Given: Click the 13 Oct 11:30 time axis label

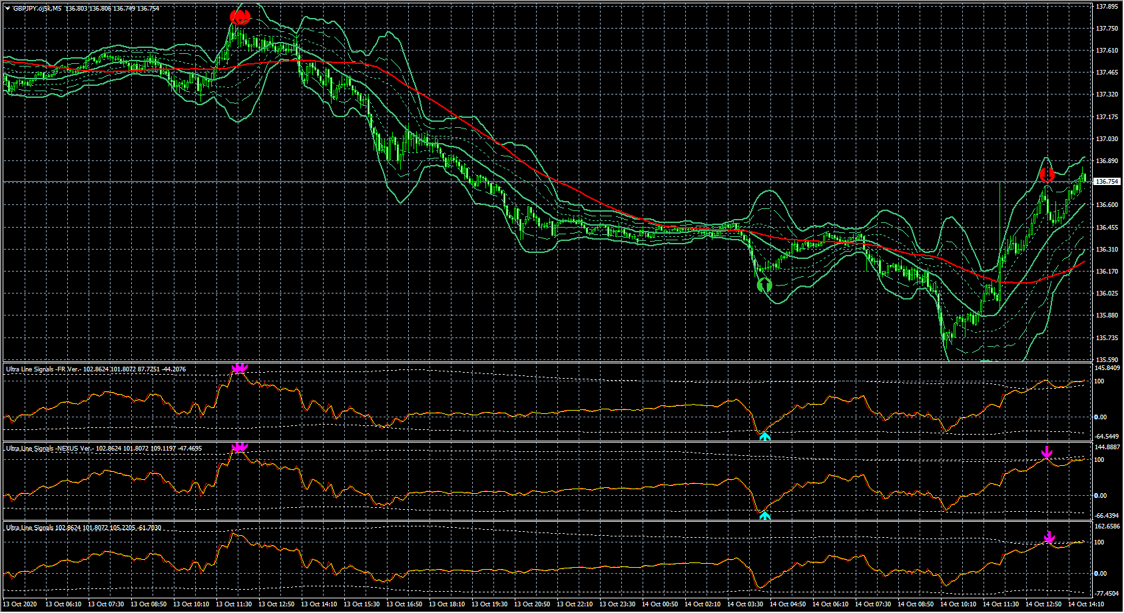Looking at the screenshot, I should pos(234,604).
